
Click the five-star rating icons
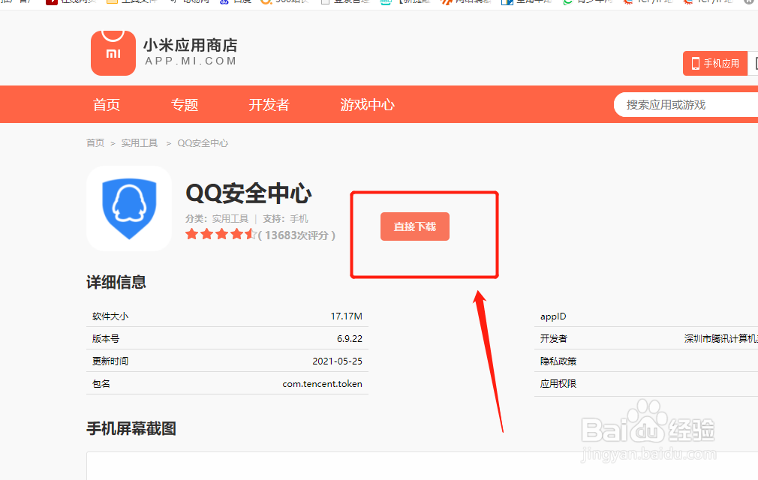click(221, 235)
